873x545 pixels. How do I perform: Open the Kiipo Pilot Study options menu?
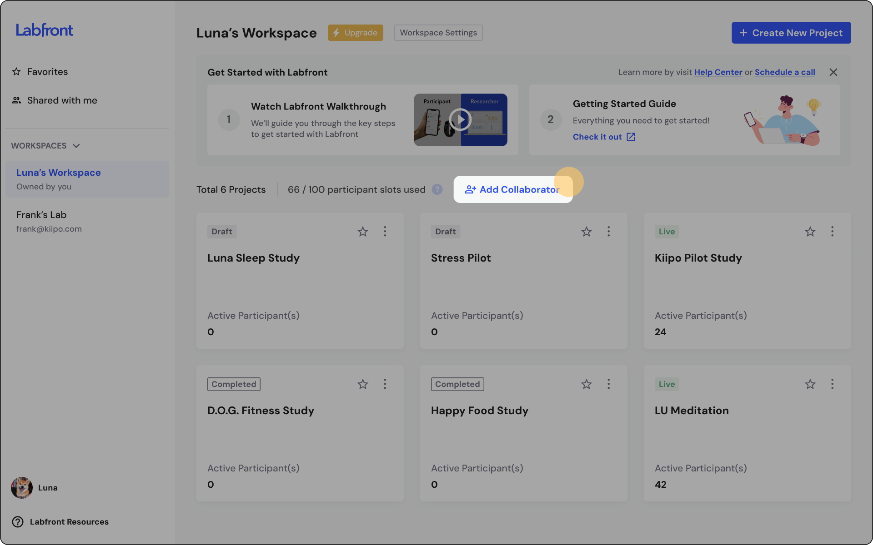pos(832,231)
